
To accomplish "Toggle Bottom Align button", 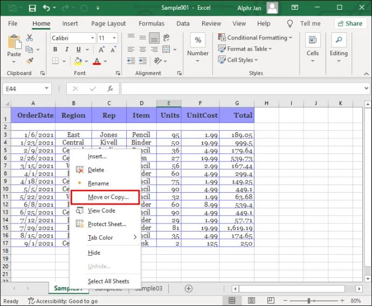I will pyautogui.click(x=154, y=38).
